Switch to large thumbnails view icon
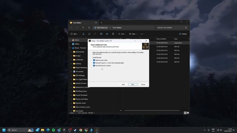 click(188, 113)
